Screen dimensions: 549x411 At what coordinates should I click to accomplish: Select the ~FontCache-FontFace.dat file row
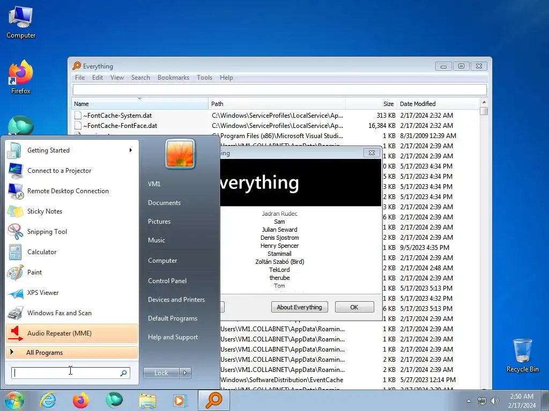(275, 125)
